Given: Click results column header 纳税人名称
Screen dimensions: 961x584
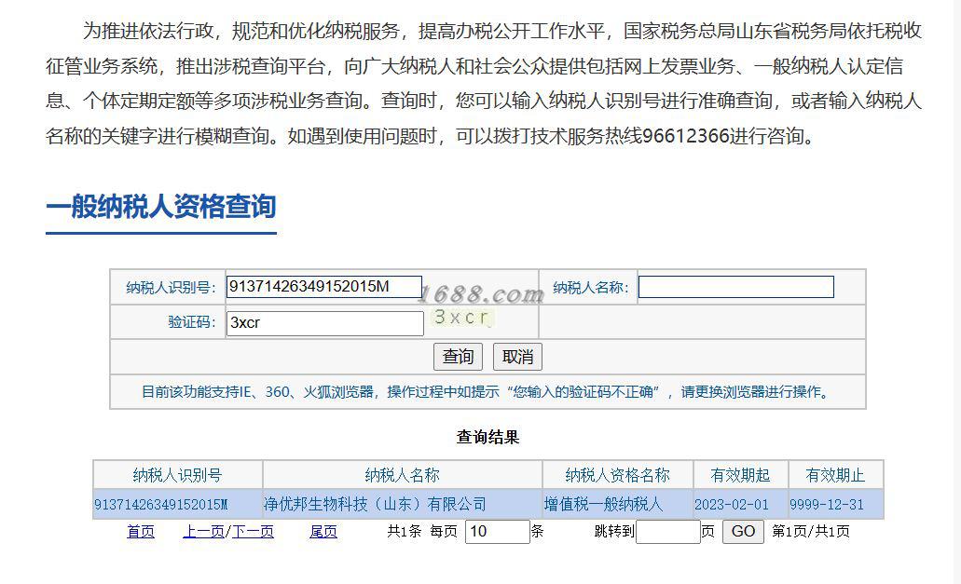Looking at the screenshot, I should click(x=403, y=475).
